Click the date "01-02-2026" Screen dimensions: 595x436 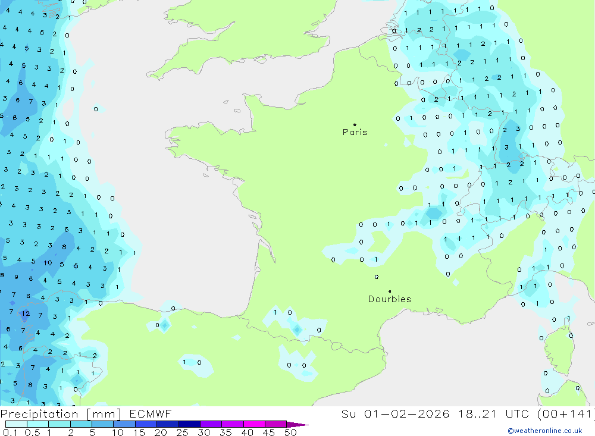(406, 413)
